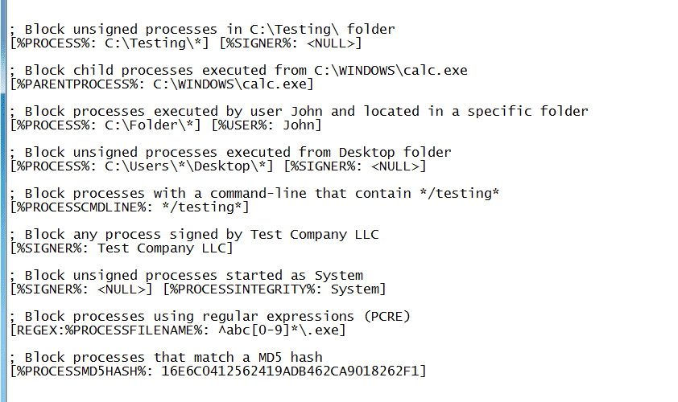Click the comment about C:\Testing\ folder
This screenshot has width=678, height=402.
point(202,30)
